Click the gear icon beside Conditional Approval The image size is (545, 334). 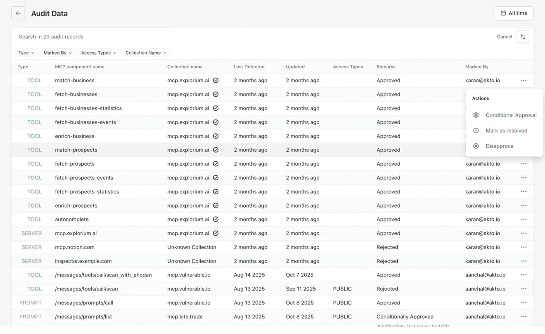click(476, 115)
